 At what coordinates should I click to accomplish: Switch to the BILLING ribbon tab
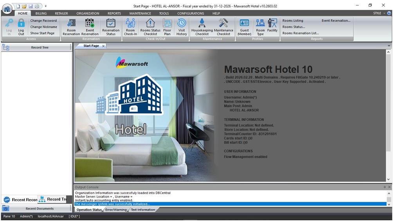tap(41, 13)
